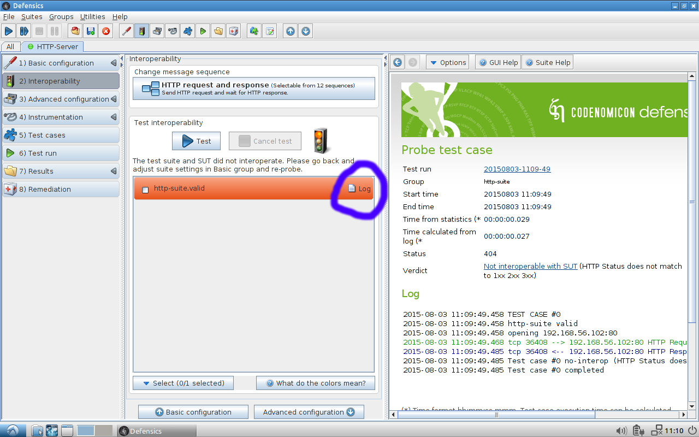Tick the http-suite.valid checkbox
This screenshot has height=437, width=699.
tap(145, 190)
